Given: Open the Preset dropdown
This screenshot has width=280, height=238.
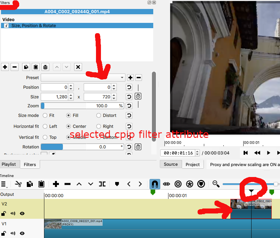Looking at the screenshot, I should [x=83, y=78].
